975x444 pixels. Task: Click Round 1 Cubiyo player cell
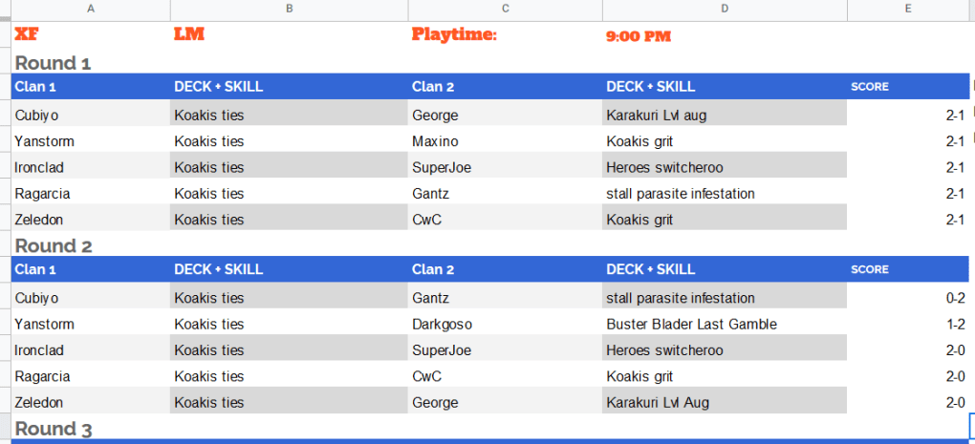pyautogui.click(x=91, y=115)
